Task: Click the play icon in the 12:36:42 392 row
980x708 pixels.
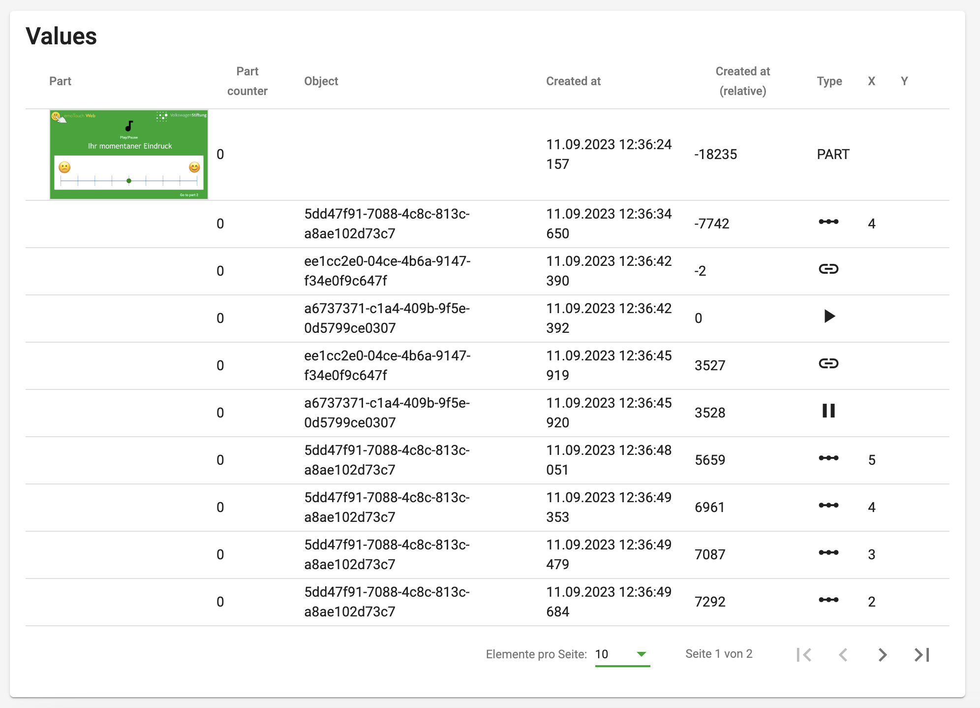Action: click(x=829, y=316)
